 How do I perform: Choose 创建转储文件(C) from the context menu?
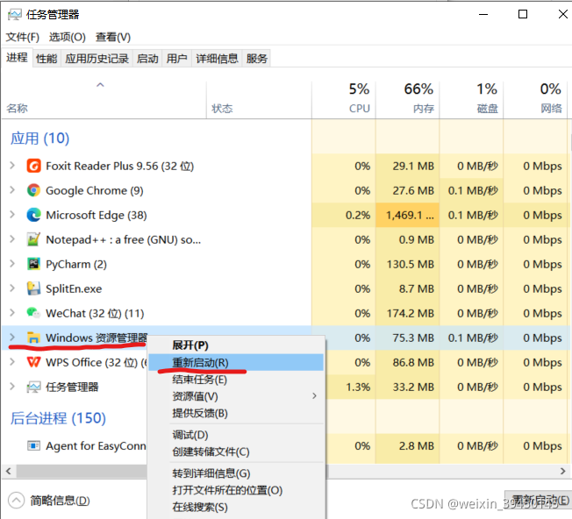(236, 451)
